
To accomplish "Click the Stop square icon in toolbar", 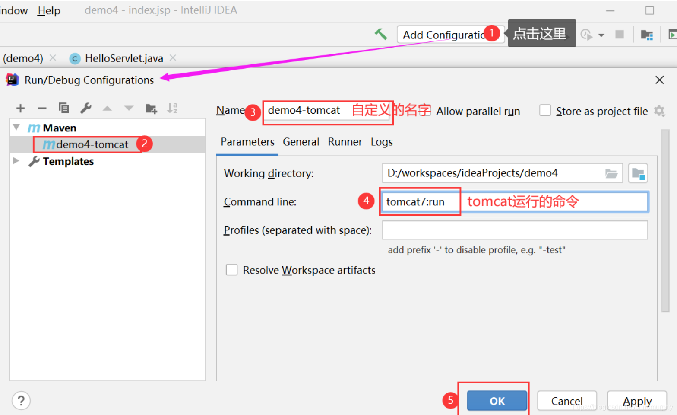I will pyautogui.click(x=620, y=34).
